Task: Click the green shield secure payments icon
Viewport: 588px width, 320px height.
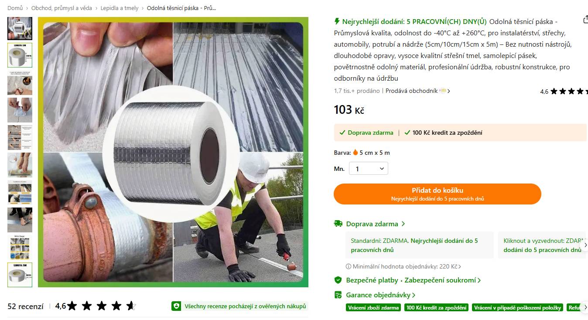Action: (338, 280)
